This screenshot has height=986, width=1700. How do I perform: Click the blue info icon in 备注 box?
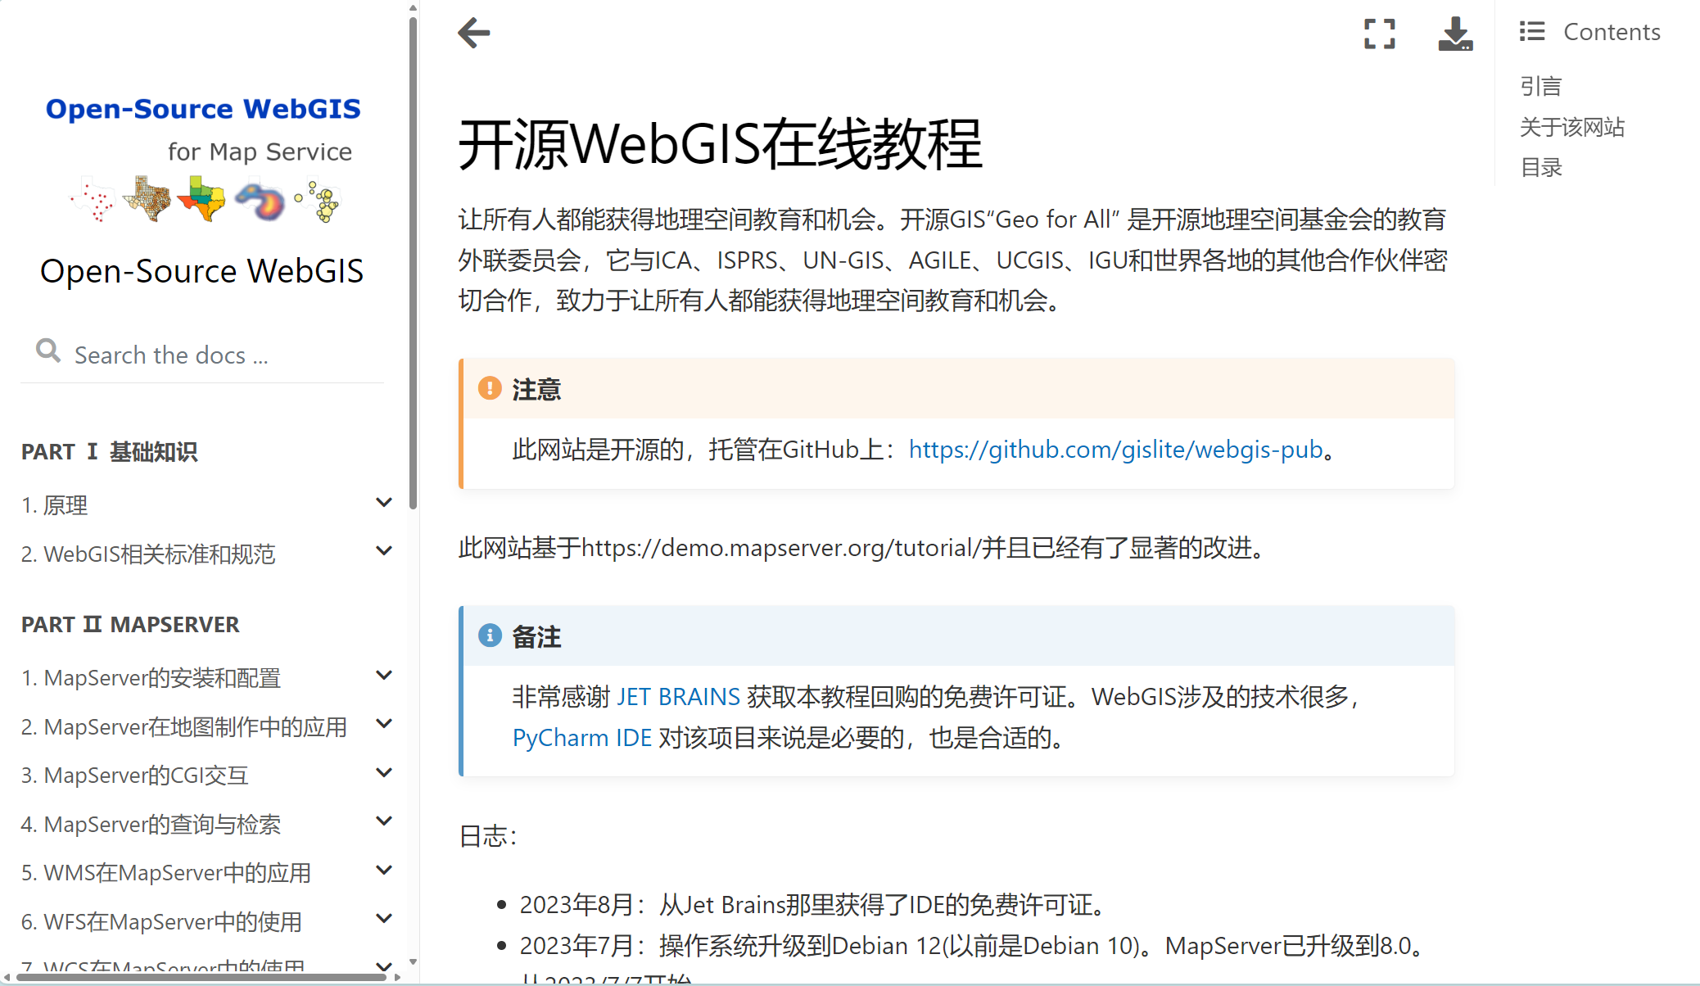(x=490, y=635)
